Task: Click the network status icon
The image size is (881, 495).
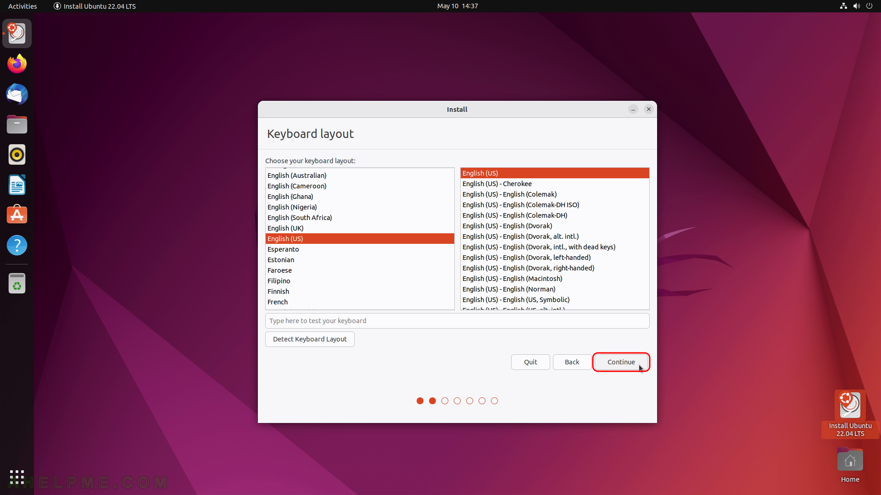Action: pyautogui.click(x=843, y=6)
